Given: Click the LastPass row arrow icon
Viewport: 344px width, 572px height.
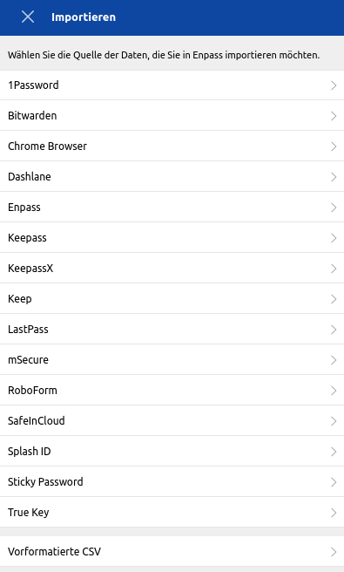Looking at the screenshot, I should pyautogui.click(x=334, y=330).
